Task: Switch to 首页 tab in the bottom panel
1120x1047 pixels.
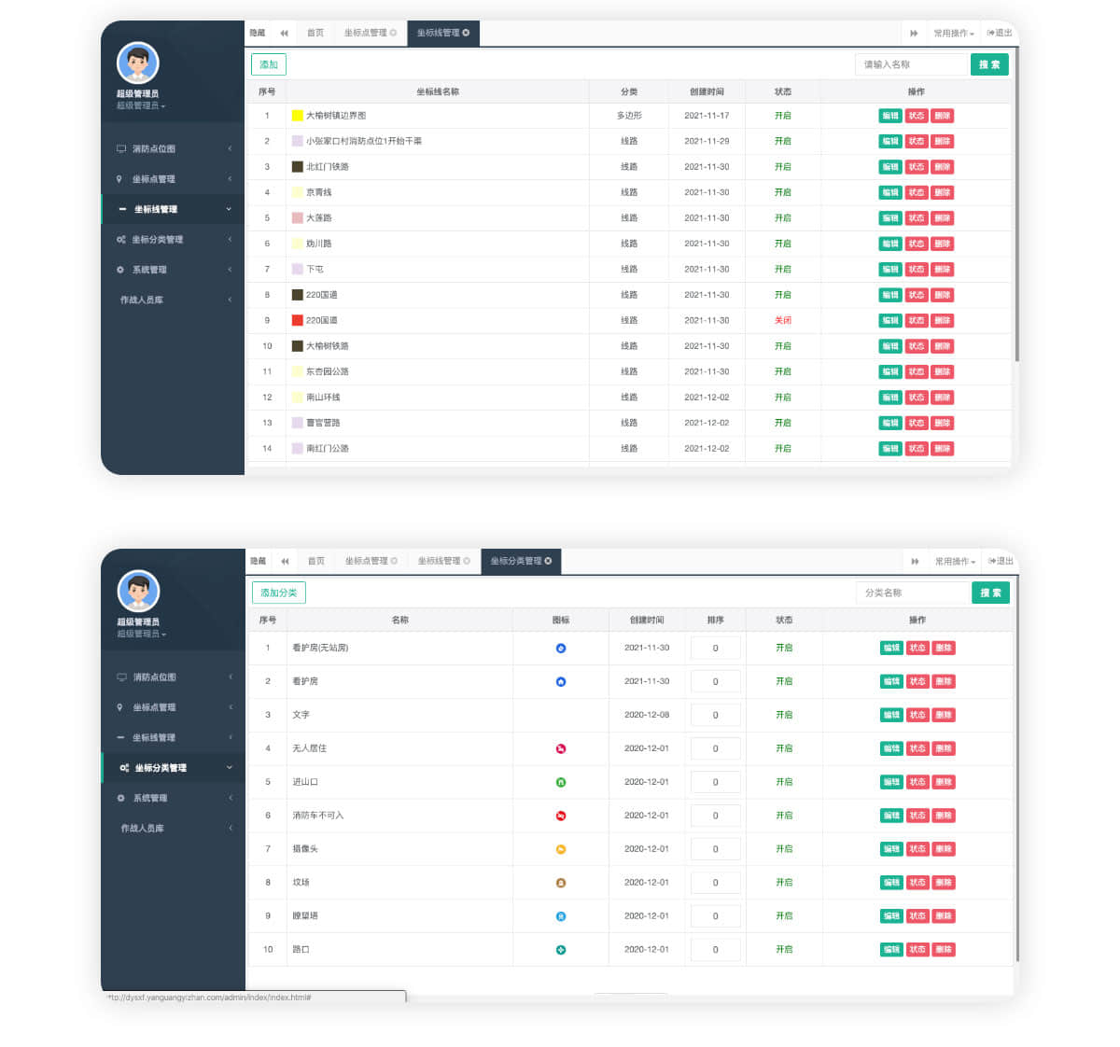Action: point(316,561)
